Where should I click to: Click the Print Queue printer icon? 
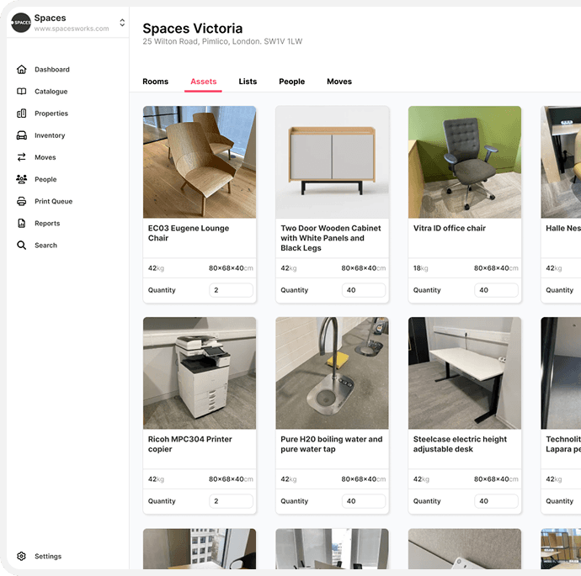click(22, 202)
